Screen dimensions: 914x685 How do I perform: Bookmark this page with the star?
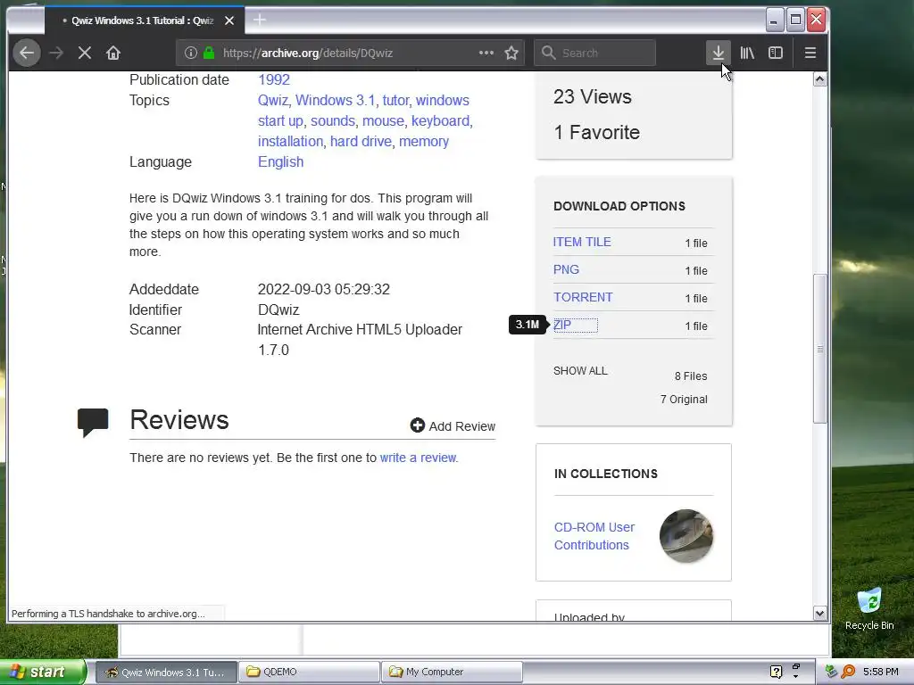pos(511,53)
